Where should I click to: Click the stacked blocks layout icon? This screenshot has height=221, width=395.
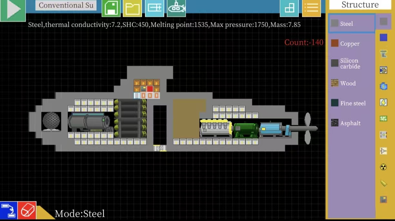[x=289, y=8]
